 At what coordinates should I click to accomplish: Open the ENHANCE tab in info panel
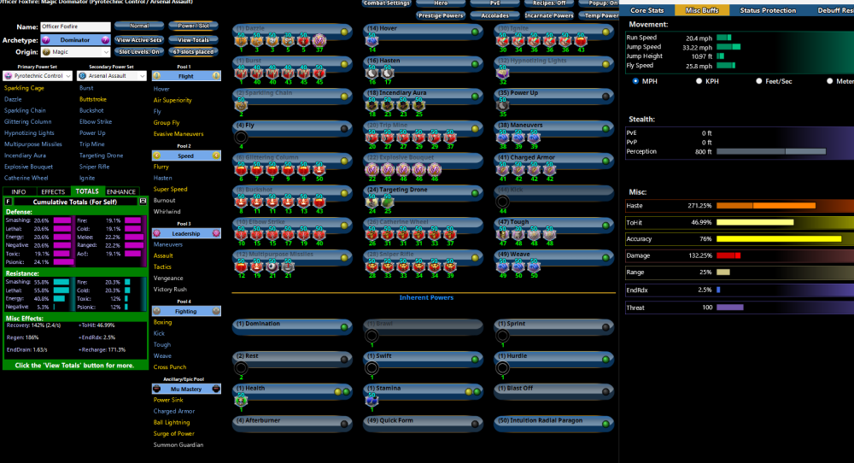[x=121, y=191]
